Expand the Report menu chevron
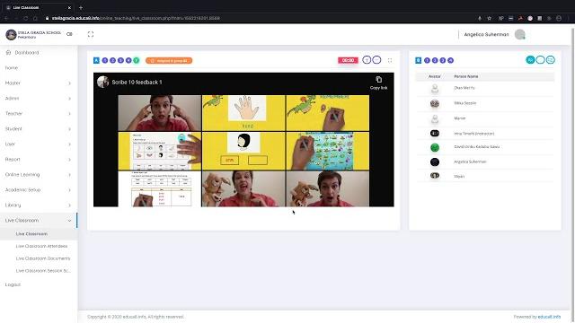This screenshot has height=323, width=575. click(x=69, y=160)
